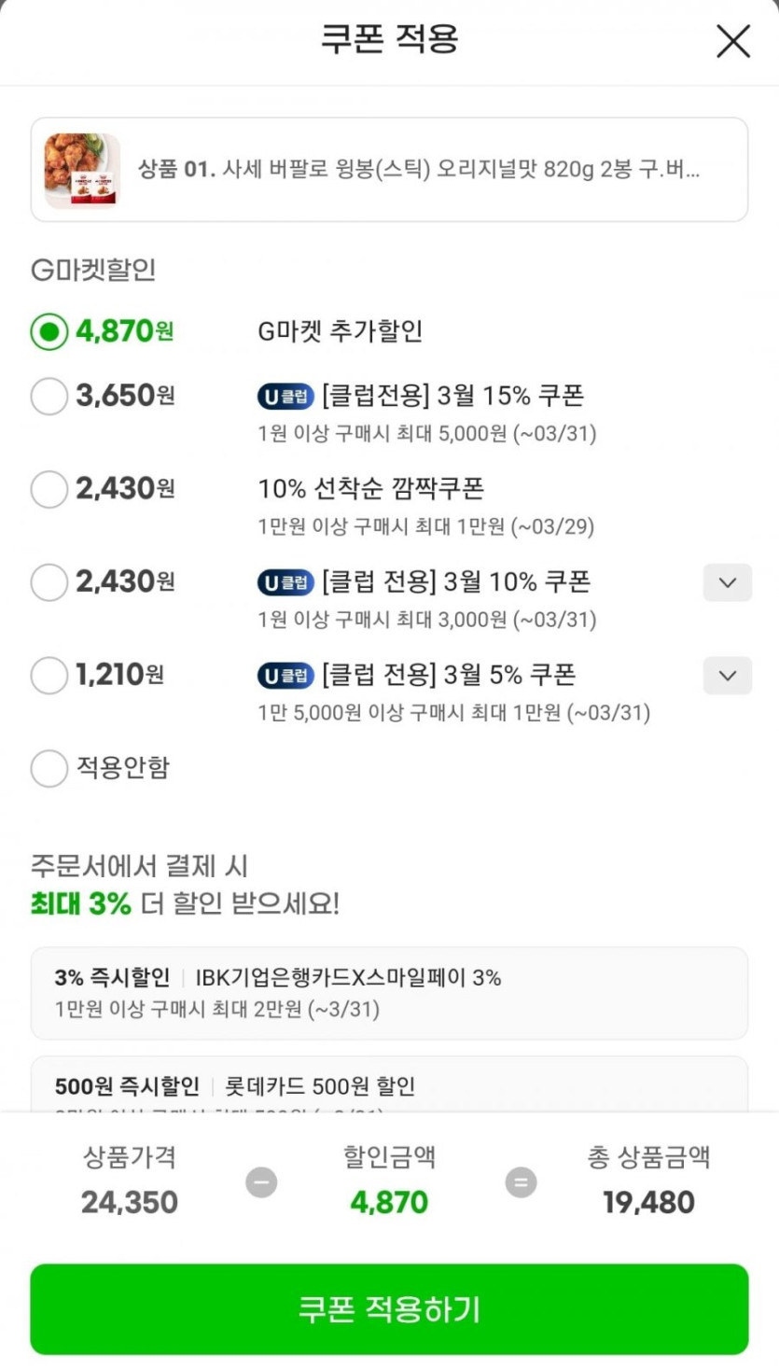Viewport: 779px width, 1370px height.
Task: Open the Buffalo wing product thumbnail
Action: click(82, 170)
